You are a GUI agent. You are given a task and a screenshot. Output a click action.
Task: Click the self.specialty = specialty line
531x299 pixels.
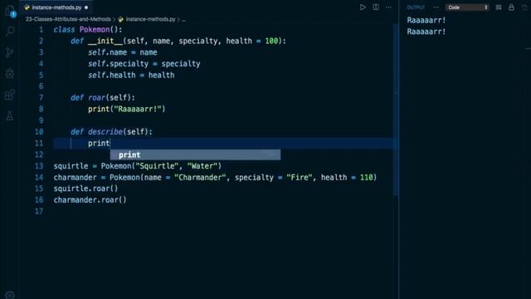click(144, 64)
